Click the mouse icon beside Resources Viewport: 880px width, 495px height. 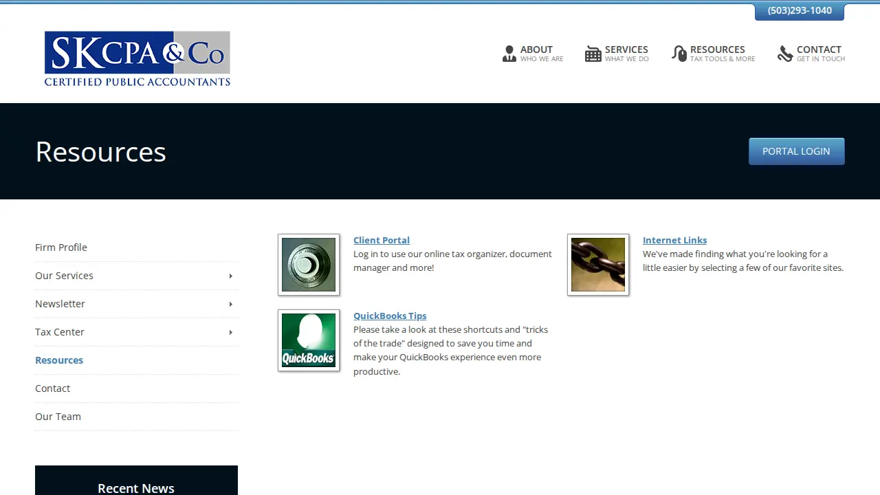coord(679,54)
